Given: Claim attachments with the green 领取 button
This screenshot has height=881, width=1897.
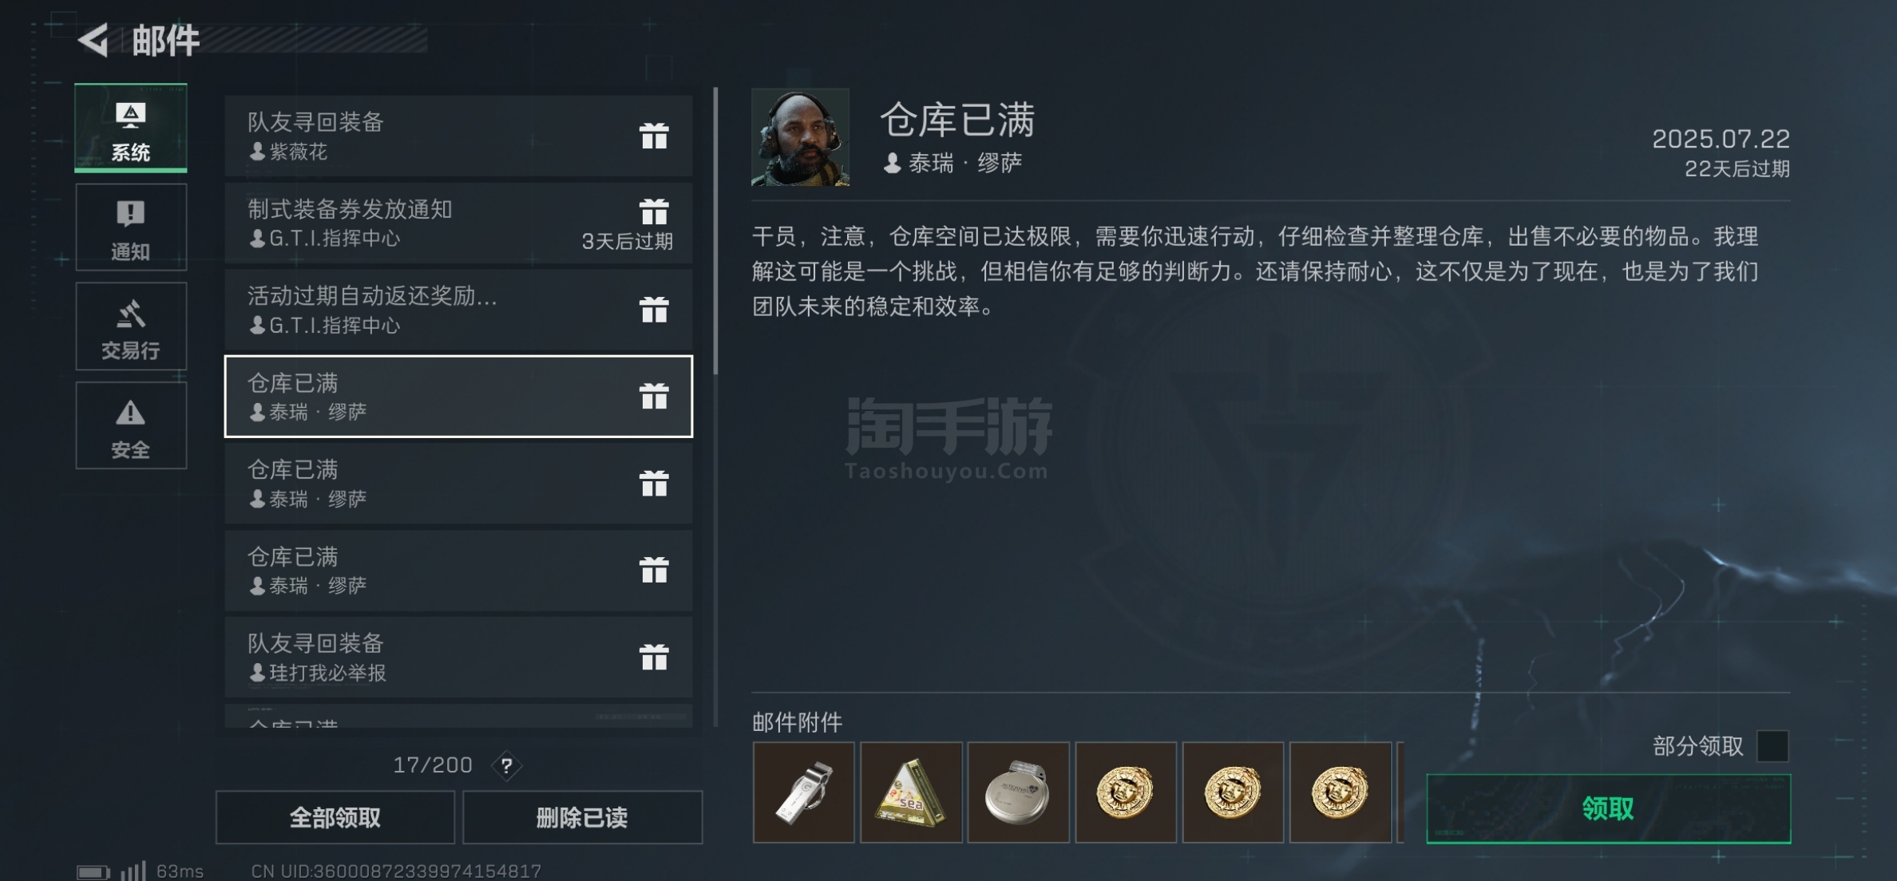Looking at the screenshot, I should tap(1608, 808).
